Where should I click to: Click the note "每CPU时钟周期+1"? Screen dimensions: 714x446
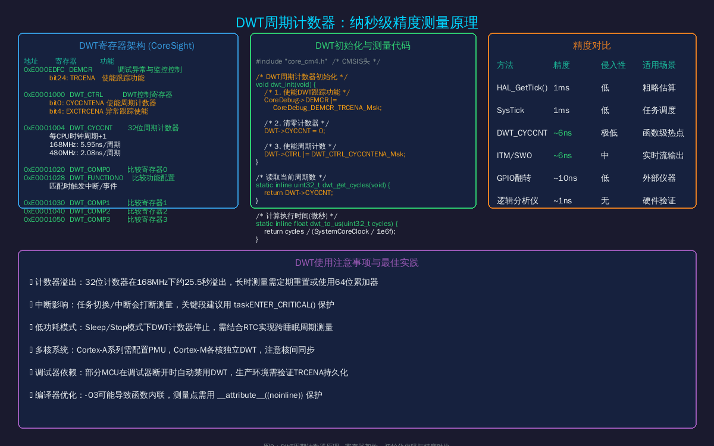(78, 136)
